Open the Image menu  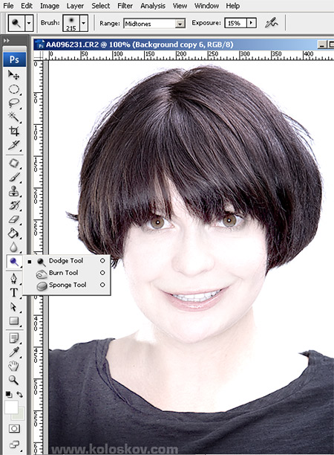tap(50, 5)
